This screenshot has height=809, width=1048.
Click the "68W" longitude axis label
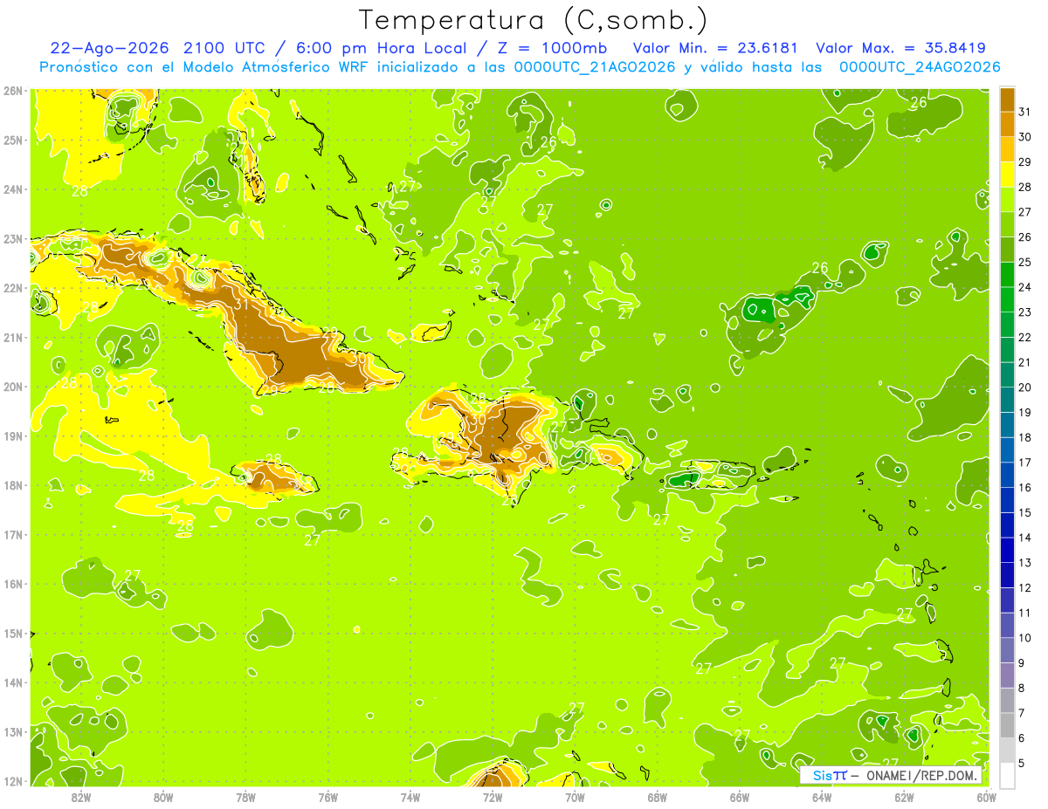pyautogui.click(x=657, y=797)
